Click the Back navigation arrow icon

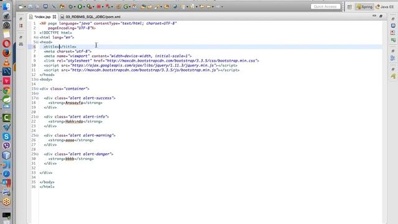209,7
